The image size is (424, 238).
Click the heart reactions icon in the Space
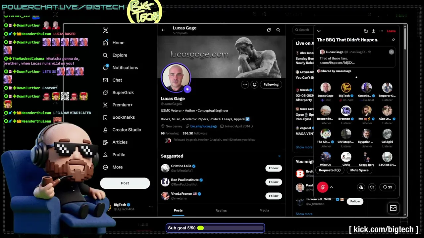(372, 187)
